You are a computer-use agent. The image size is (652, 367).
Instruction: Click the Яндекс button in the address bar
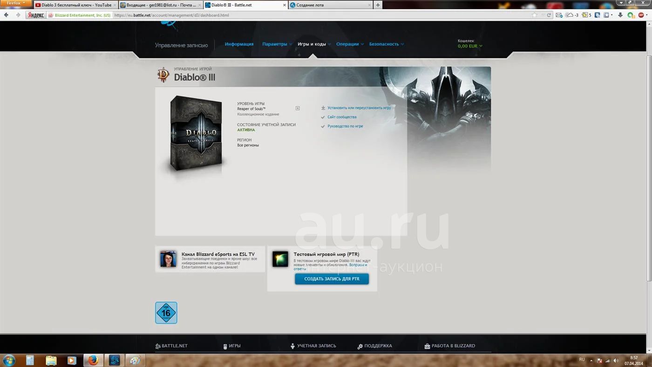point(36,15)
